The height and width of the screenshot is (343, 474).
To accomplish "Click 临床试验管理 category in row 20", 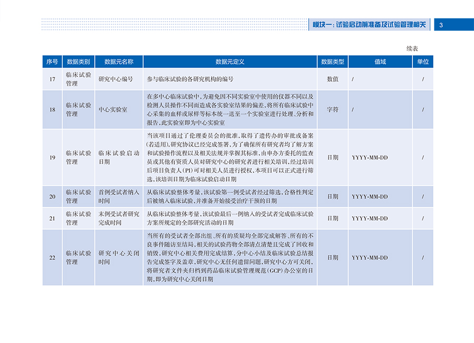I will click(78, 197).
